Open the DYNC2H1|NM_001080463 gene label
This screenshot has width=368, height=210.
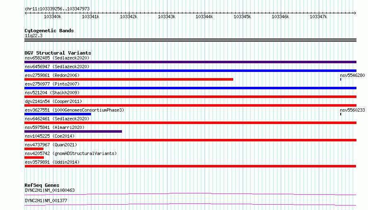50,190
